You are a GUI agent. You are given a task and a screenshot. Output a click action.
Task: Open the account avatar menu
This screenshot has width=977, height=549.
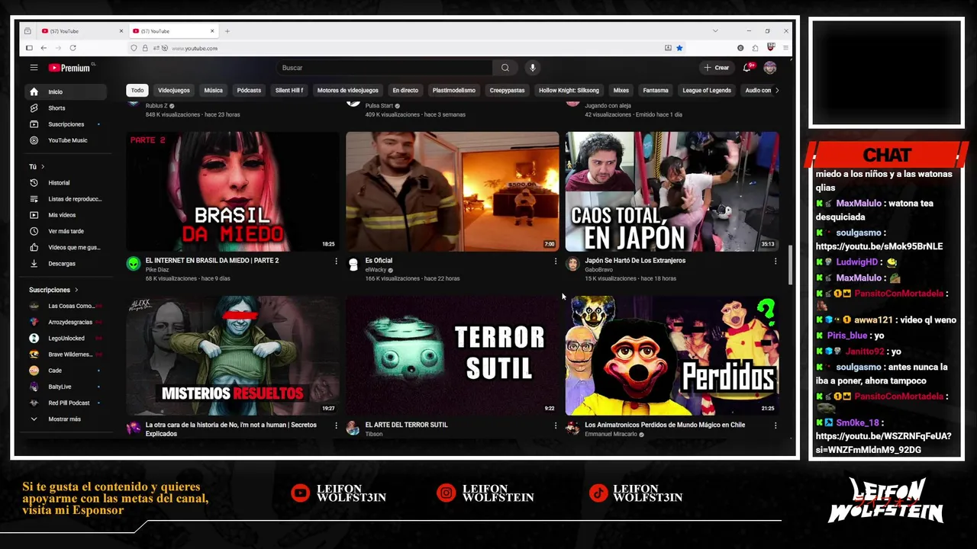pos(770,68)
